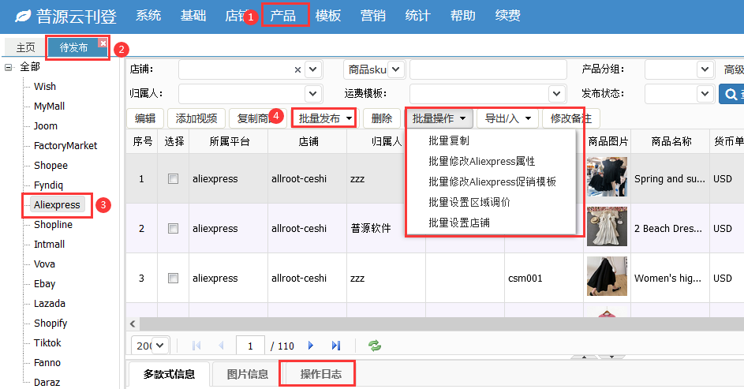
Task: Open the 营销 top menu
Action: point(373,16)
